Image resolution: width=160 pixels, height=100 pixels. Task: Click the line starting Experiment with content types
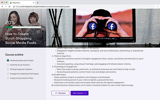pyautogui.click(x=89, y=82)
